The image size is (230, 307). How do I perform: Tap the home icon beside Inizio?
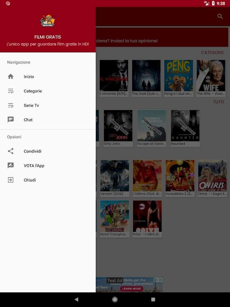(x=11, y=76)
